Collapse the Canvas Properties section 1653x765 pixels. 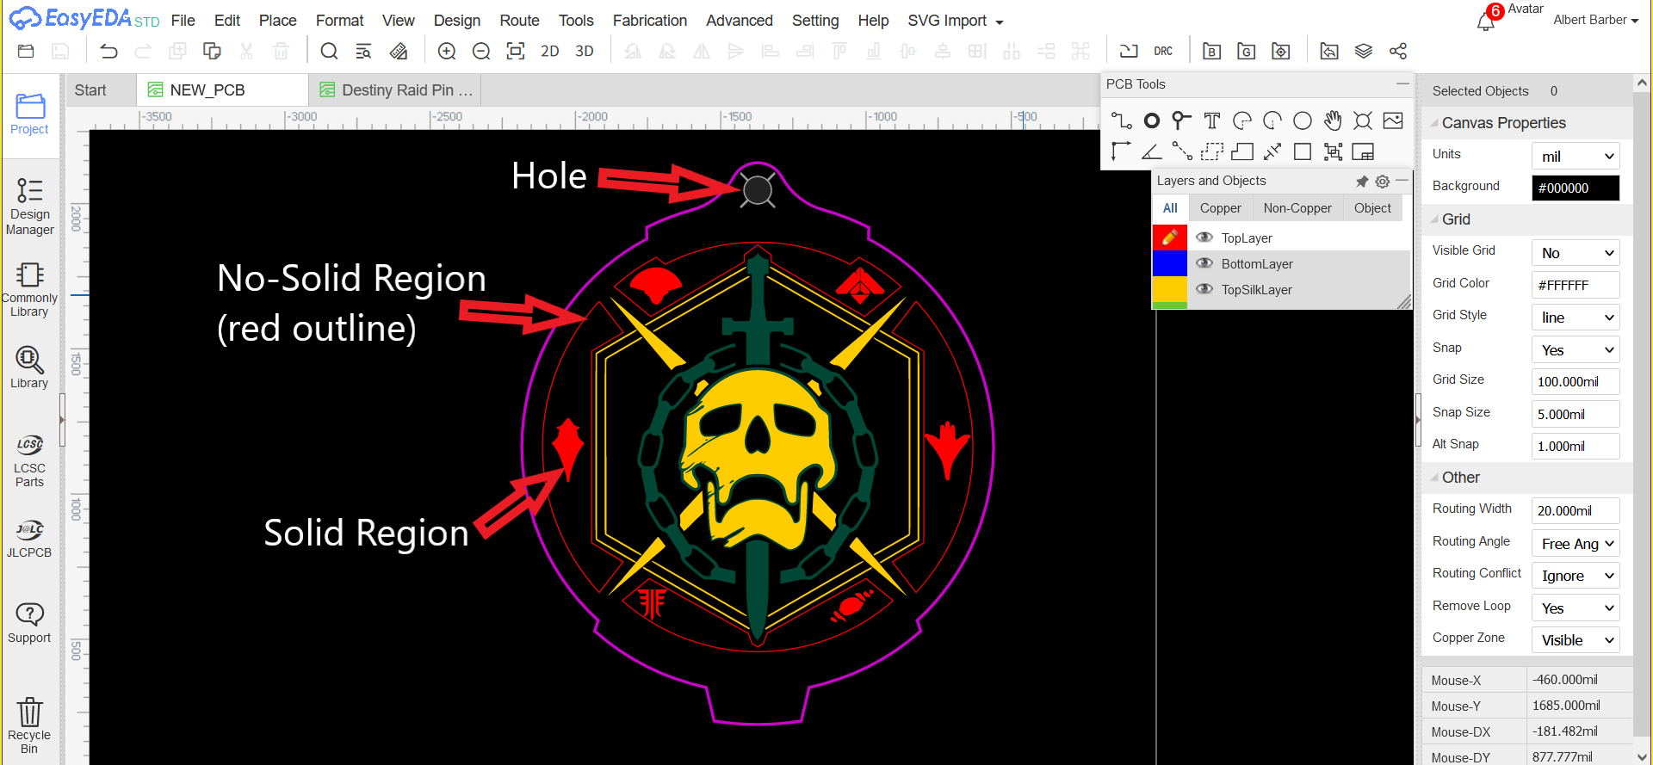click(x=1434, y=123)
